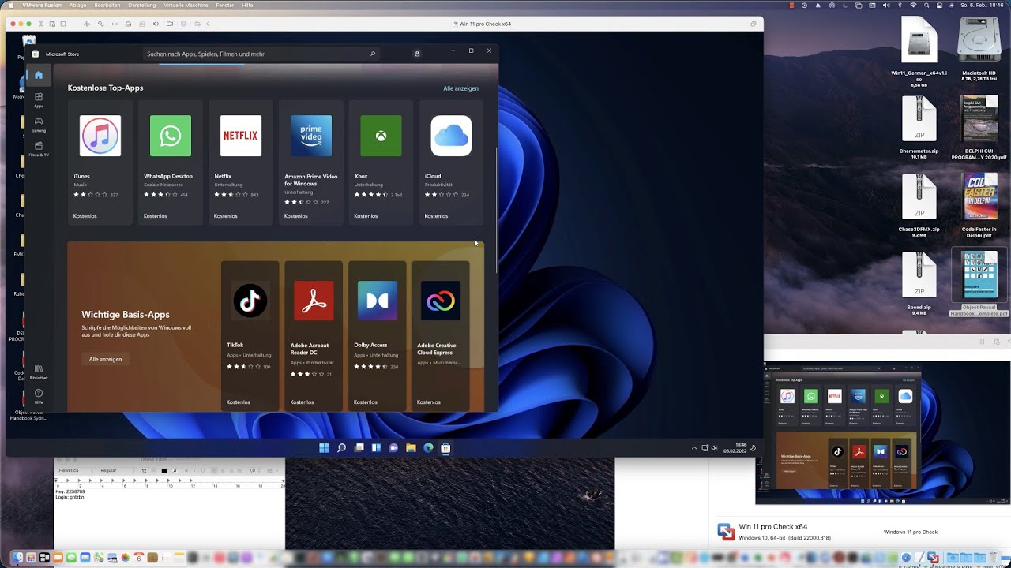Click the search magnifier in Store search box
The height and width of the screenshot is (568, 1011).
373,54
